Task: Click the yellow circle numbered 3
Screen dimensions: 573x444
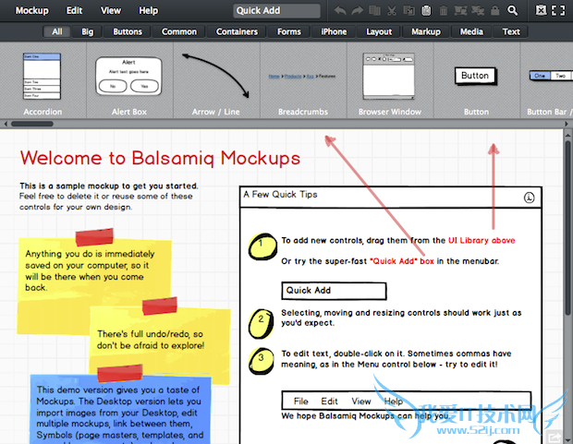Action: 262,361
